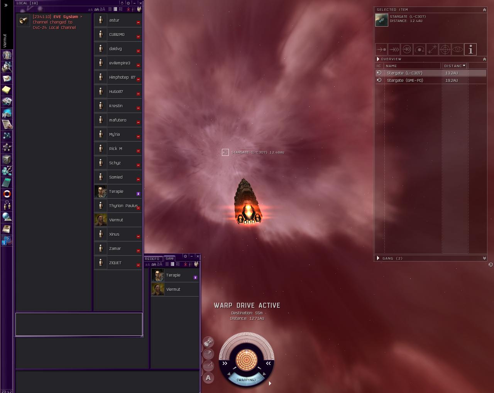This screenshot has width=494, height=393.
Task: Select the third list view mode in Local
Action: point(121,9)
